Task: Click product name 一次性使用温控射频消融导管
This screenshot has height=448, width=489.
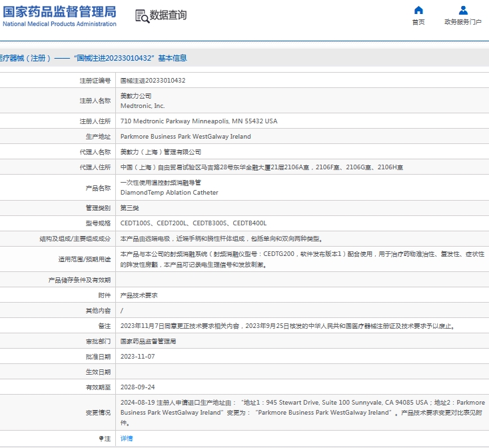Action: pyautogui.click(x=161, y=183)
